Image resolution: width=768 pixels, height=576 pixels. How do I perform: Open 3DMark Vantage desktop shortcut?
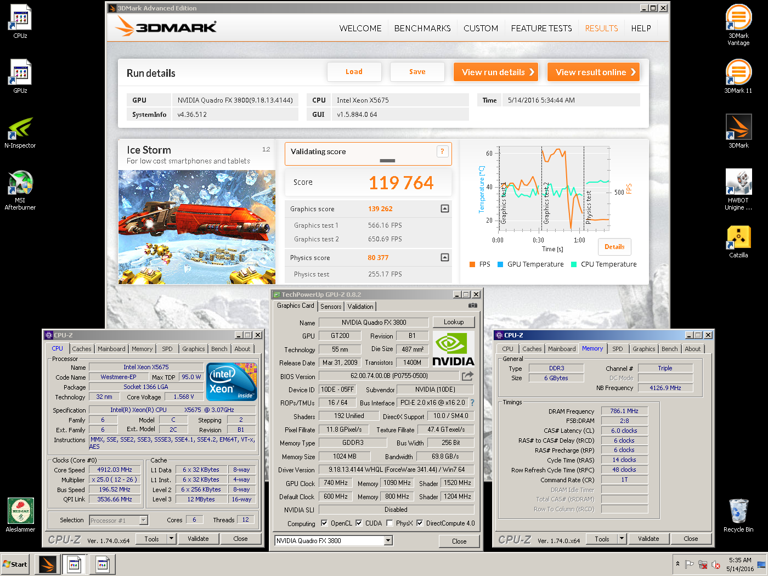coord(738,25)
